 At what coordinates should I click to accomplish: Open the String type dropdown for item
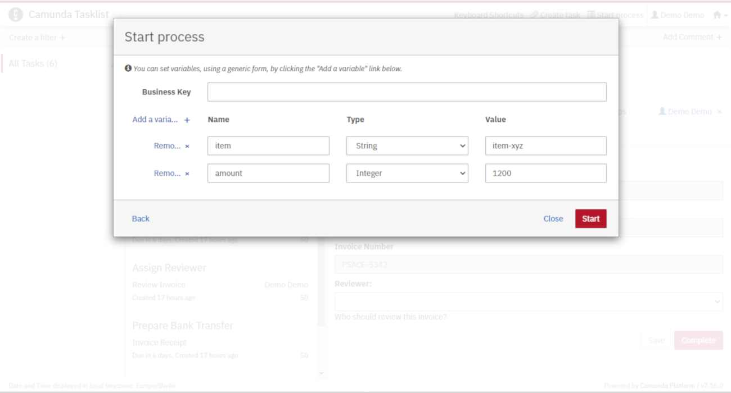(x=407, y=146)
